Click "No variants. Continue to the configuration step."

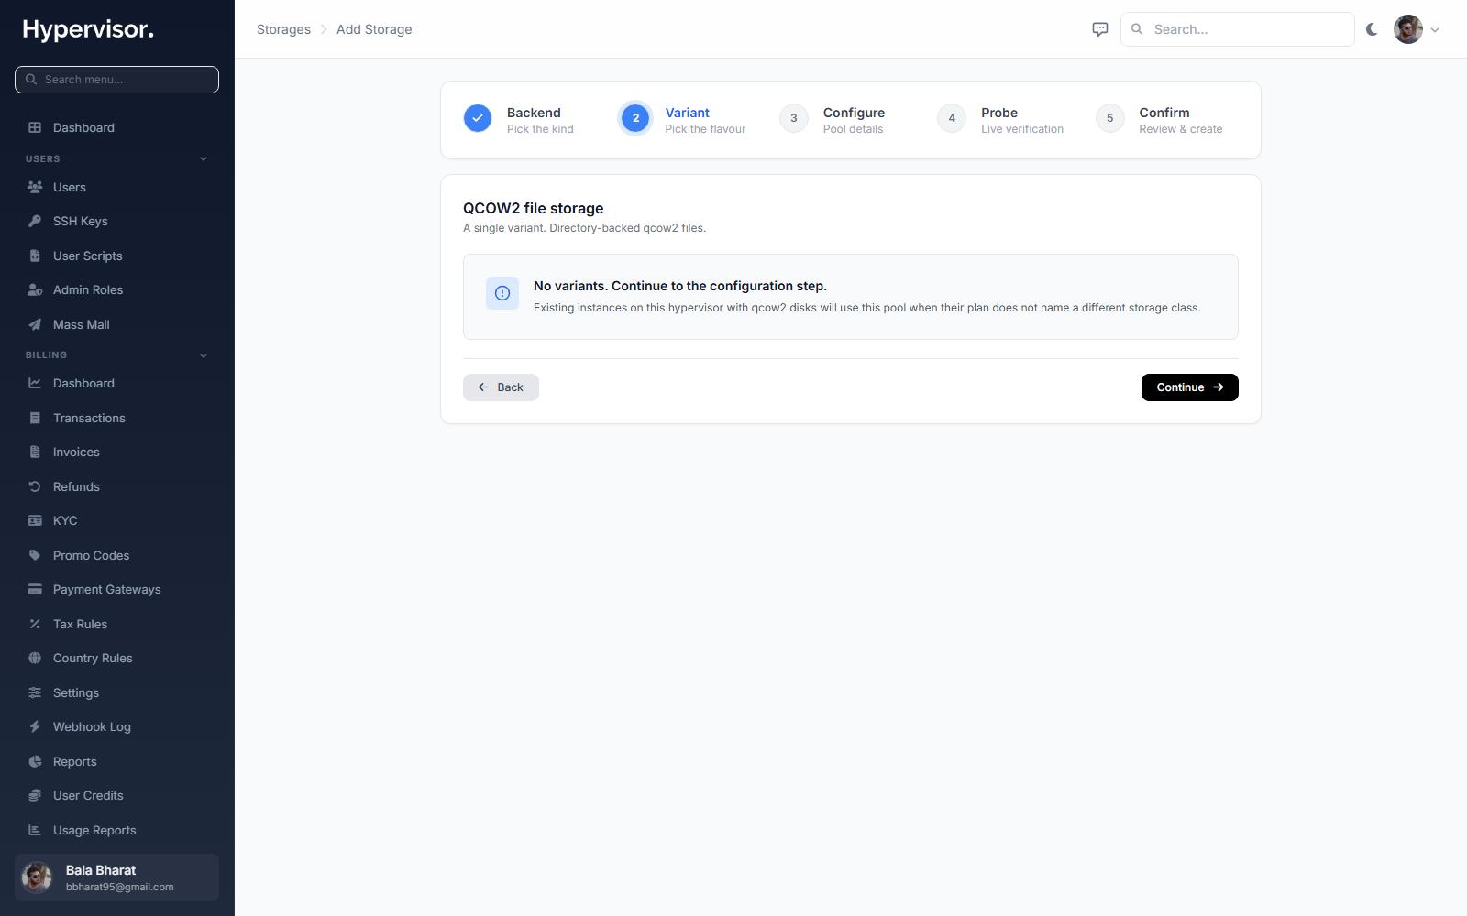(680, 286)
